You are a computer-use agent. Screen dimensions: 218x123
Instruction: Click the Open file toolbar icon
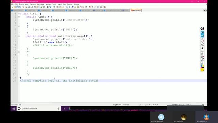pos(15,7)
